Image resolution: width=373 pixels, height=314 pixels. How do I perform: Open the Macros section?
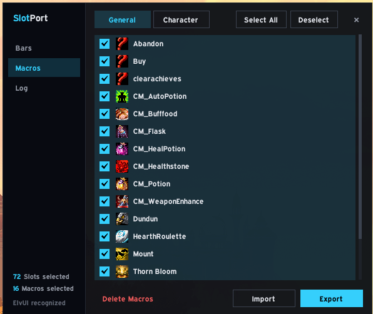click(x=44, y=68)
